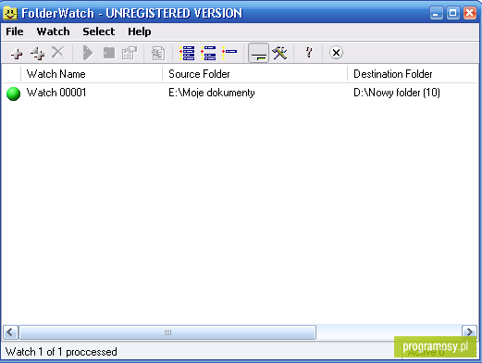482x363 pixels.
Task: Click the double plus add-multiple-watches icon
Action: coord(38,54)
